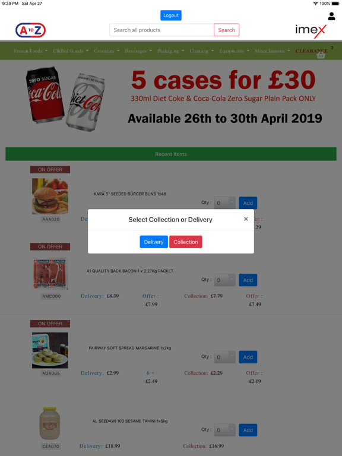342x456 pixels.
Task: Click the A to Z logo
Action: click(x=30, y=30)
